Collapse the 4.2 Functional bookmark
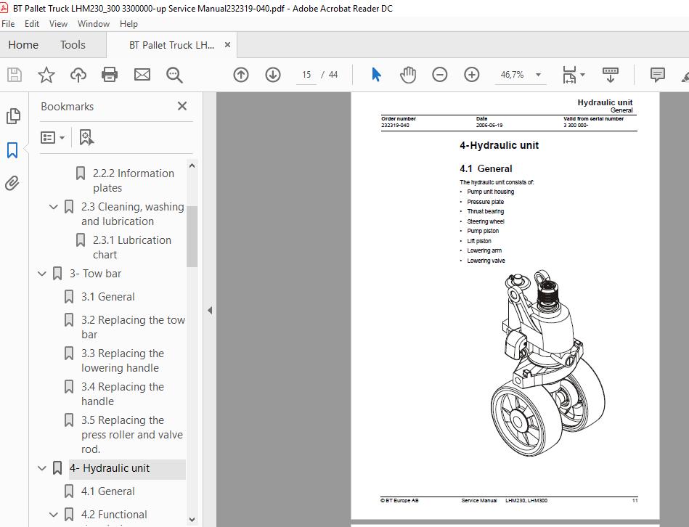Image resolution: width=689 pixels, height=527 pixels. coord(54,514)
